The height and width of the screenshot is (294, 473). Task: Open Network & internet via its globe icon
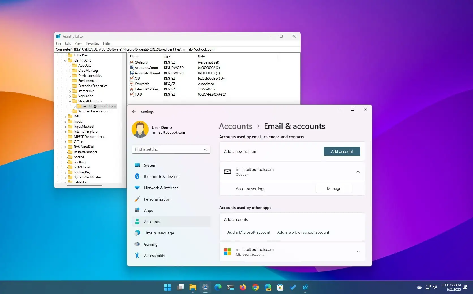tap(137, 188)
